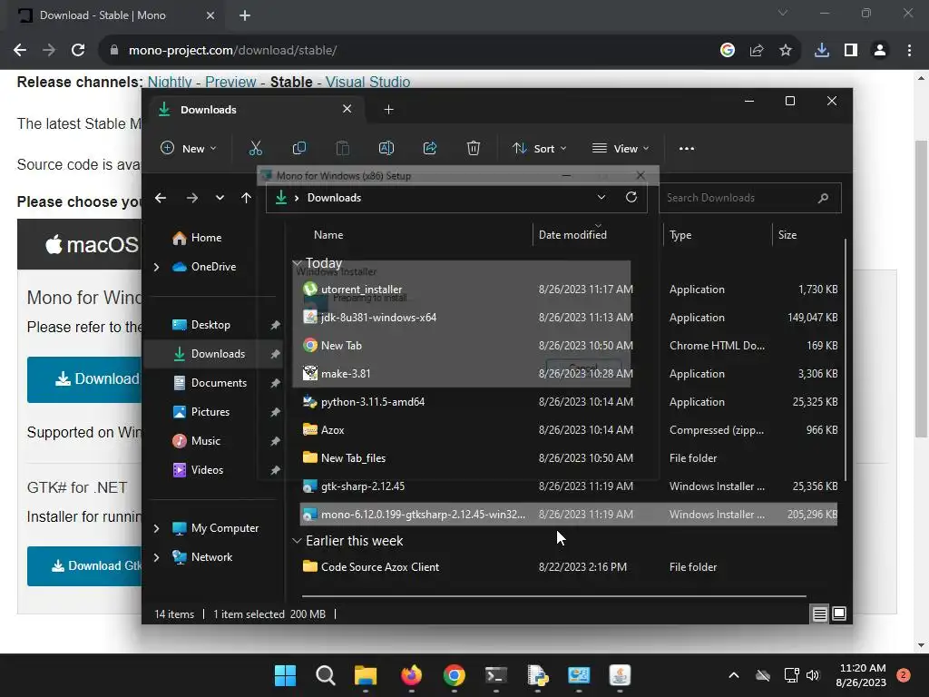Click the Rename icon in Explorer toolbar
The image size is (929, 697).
[386, 148]
